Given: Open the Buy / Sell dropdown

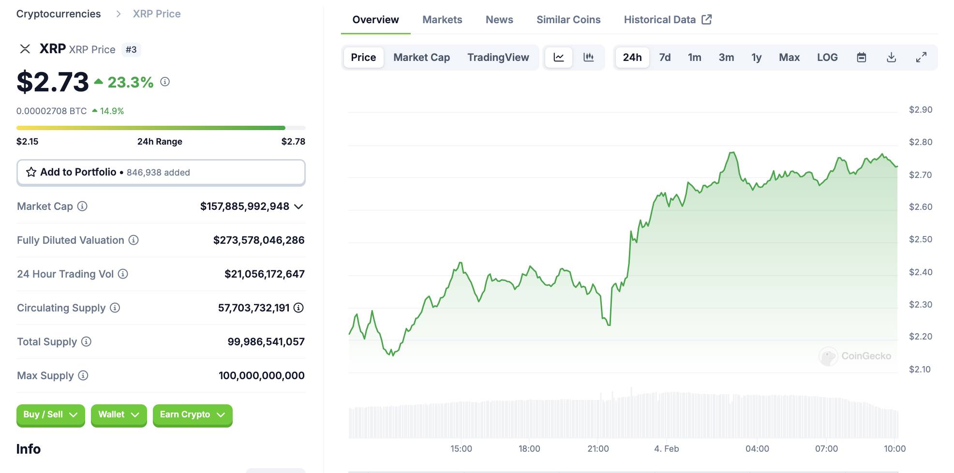Looking at the screenshot, I should [50, 415].
